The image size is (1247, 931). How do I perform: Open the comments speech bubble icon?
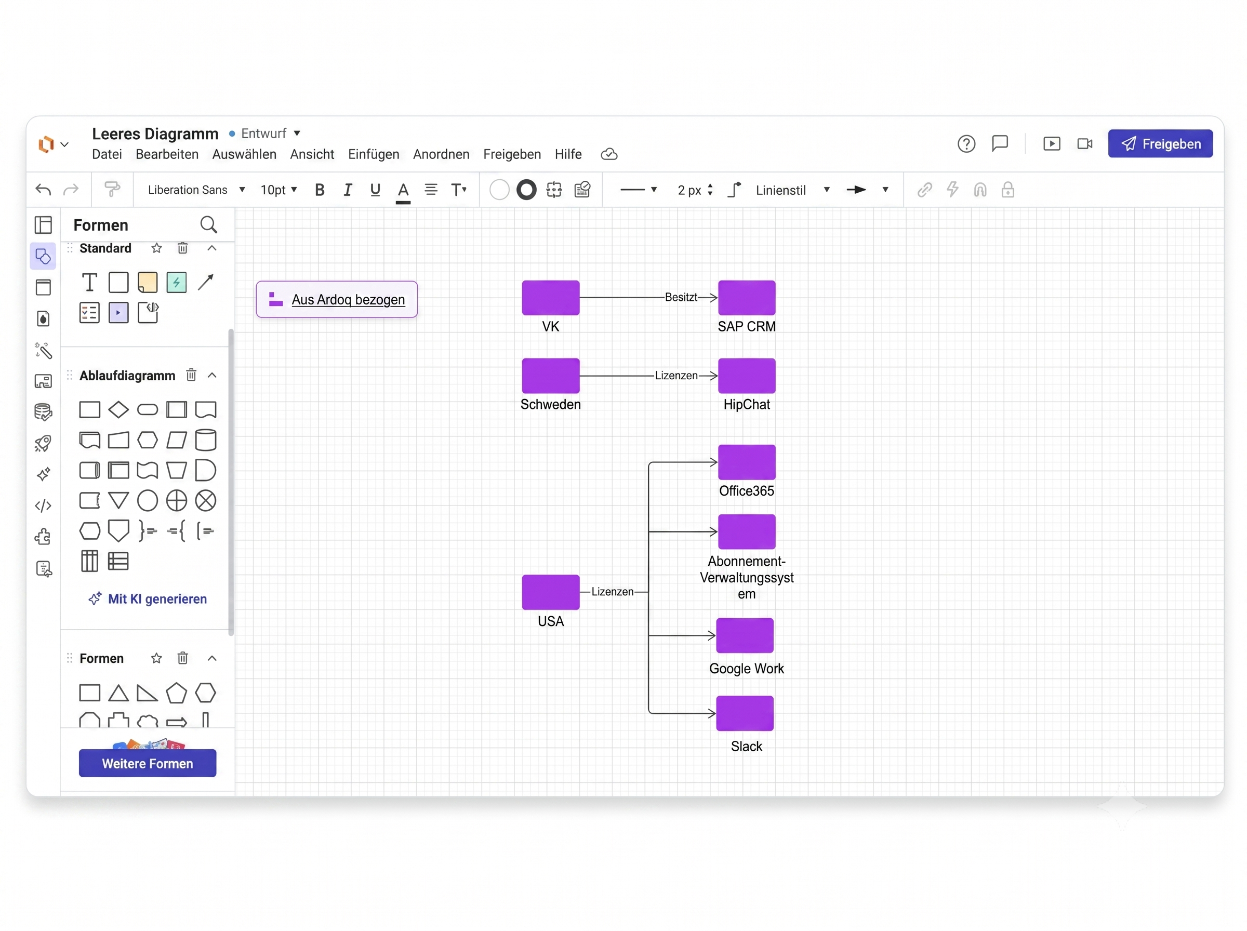[x=1000, y=144]
